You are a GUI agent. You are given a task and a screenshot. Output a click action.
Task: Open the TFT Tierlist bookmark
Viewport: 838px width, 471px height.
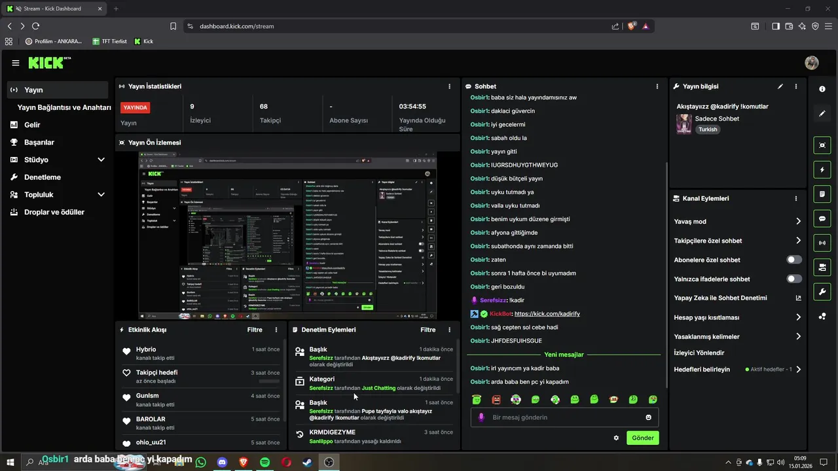[109, 41]
